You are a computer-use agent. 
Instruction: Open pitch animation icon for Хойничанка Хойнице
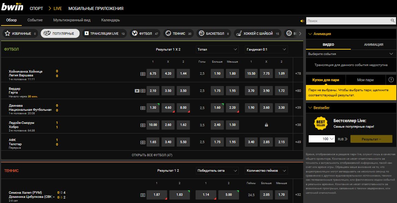coord(143,74)
